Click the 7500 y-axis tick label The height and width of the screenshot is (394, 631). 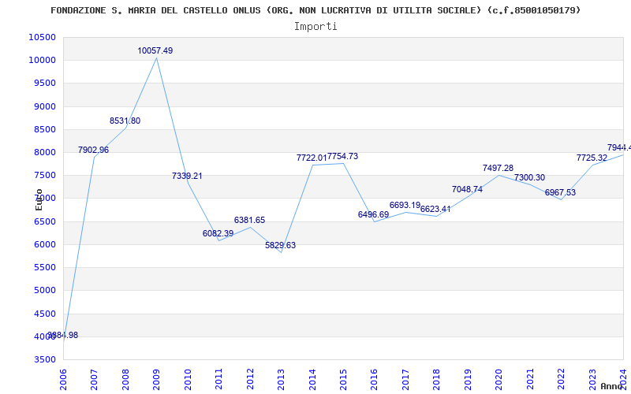[44, 175]
